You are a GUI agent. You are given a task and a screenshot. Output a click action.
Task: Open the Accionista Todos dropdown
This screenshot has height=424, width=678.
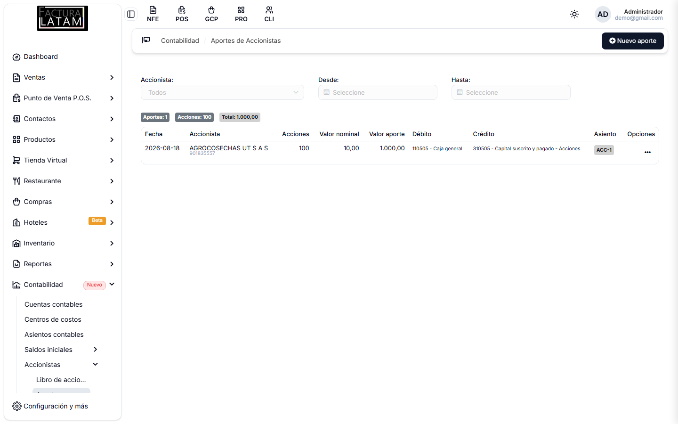click(x=222, y=92)
